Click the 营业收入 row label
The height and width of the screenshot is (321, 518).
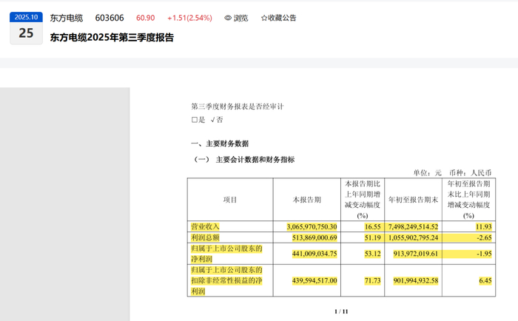click(x=205, y=226)
